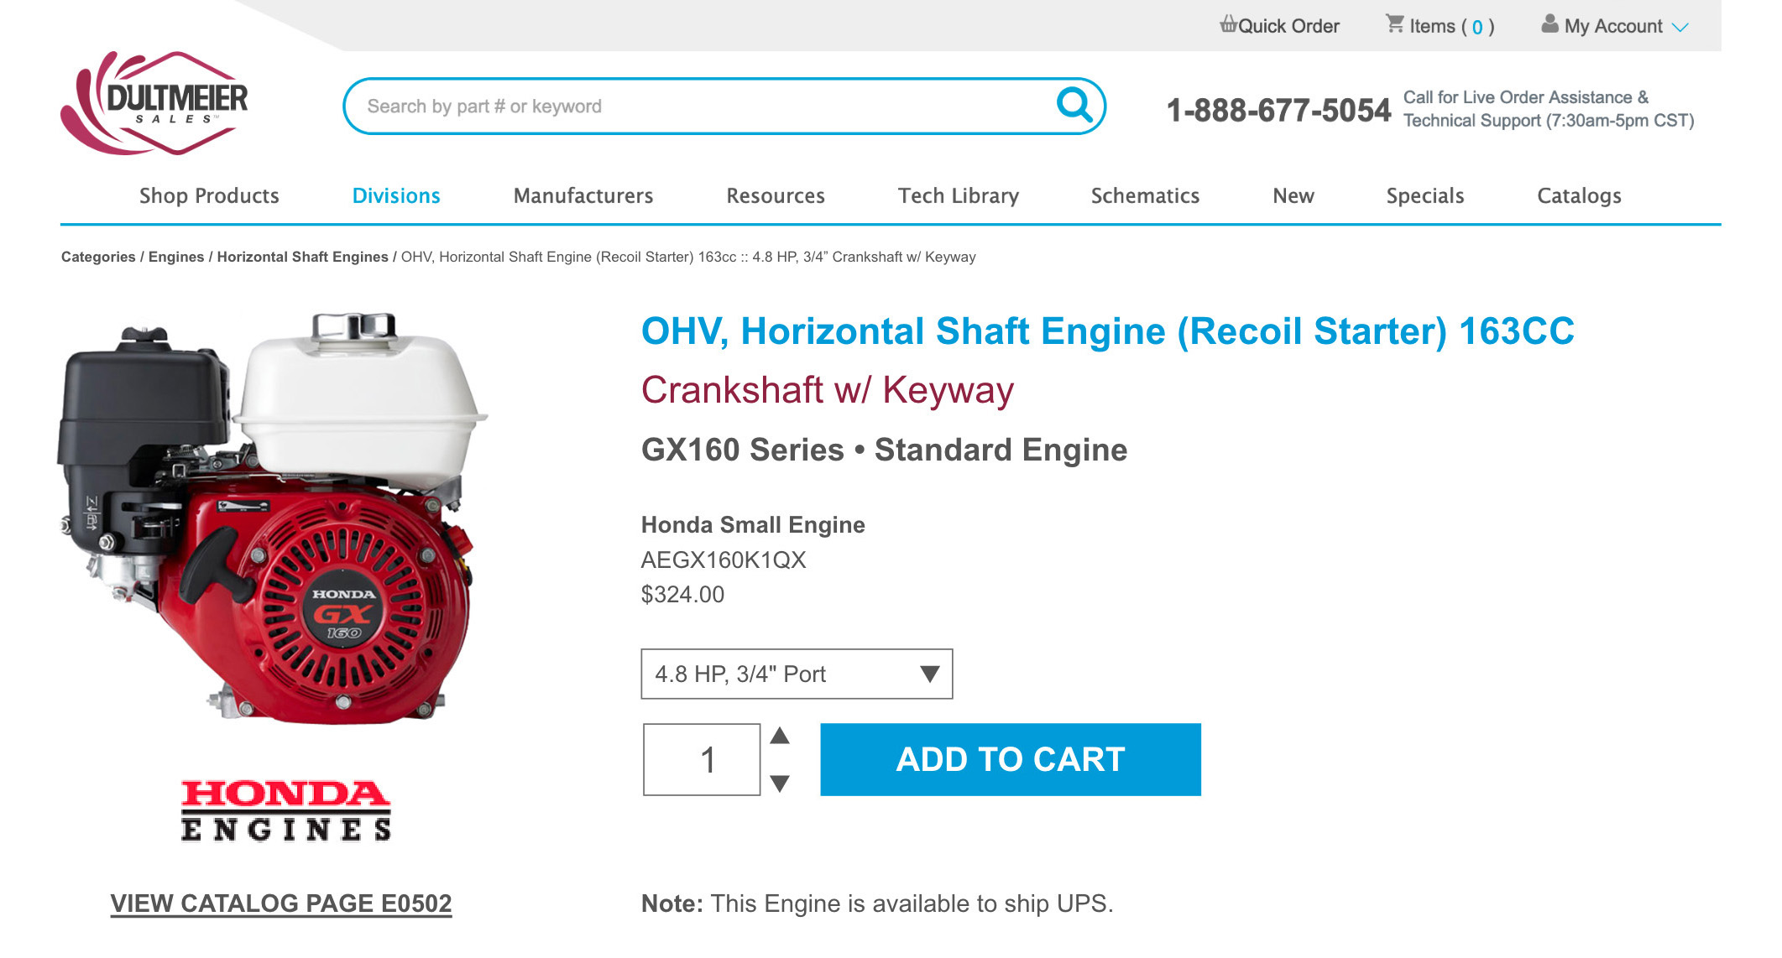Decrease quantity with the down arrow

point(780,784)
